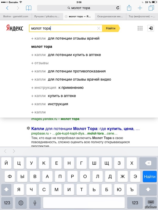Tap the Yandex login arrow icon

[151, 28]
